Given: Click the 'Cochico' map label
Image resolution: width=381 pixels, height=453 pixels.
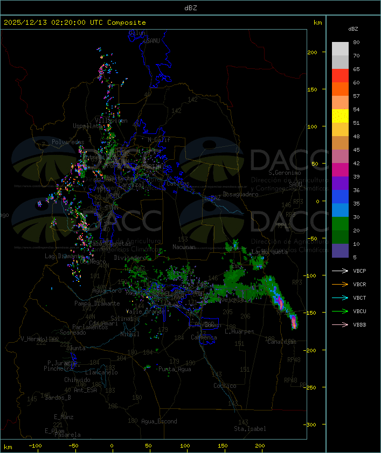Looking at the screenshot, I should (x=225, y=386).
